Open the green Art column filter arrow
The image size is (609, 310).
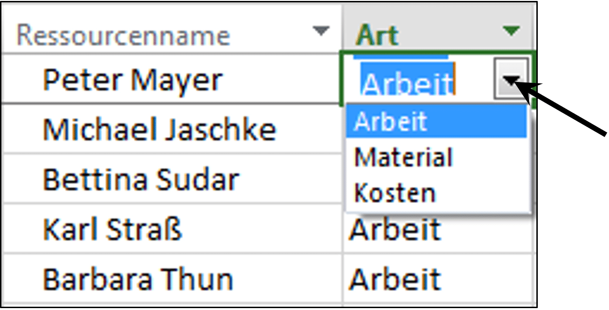point(511,32)
